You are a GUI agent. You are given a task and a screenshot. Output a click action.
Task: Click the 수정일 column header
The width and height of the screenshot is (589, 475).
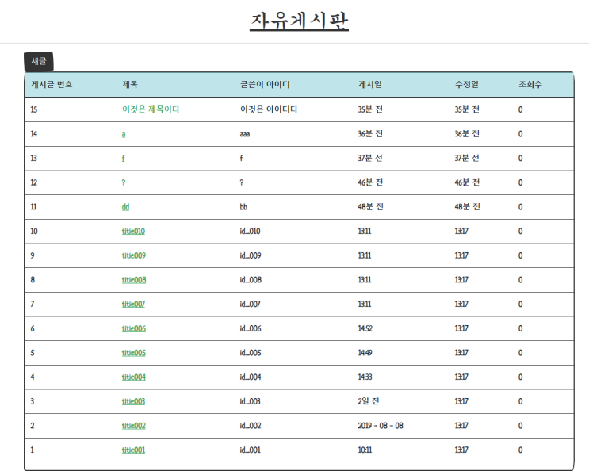pyautogui.click(x=467, y=85)
